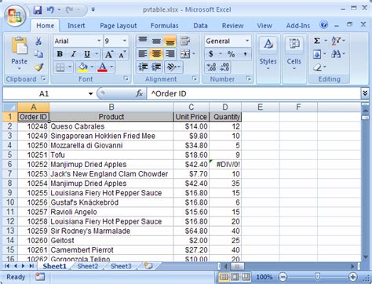Open the Name Box dropdown arrow

pos(90,93)
